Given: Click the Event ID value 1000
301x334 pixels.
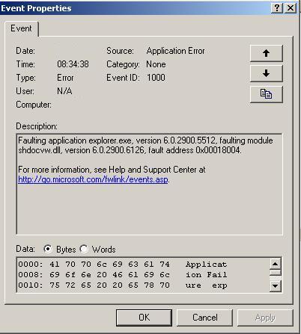Looking at the screenshot, I should (x=156, y=78).
